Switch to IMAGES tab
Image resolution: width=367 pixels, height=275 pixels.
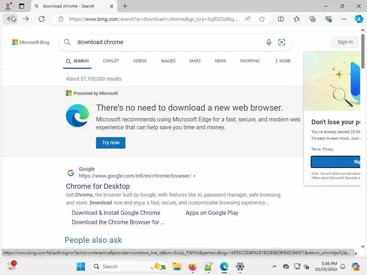click(168, 61)
